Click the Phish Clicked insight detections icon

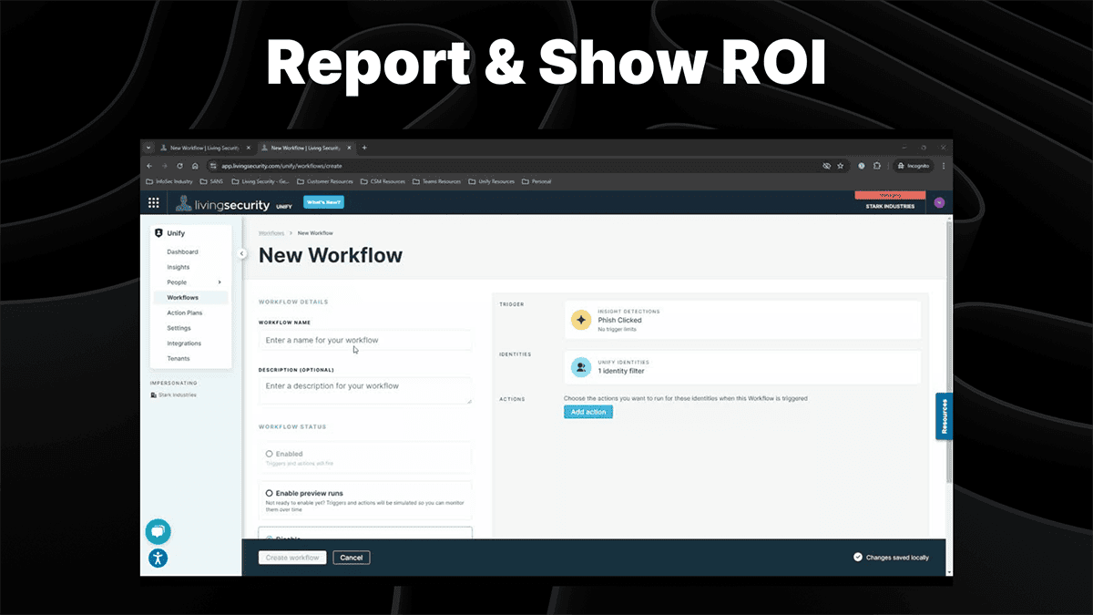pos(581,320)
